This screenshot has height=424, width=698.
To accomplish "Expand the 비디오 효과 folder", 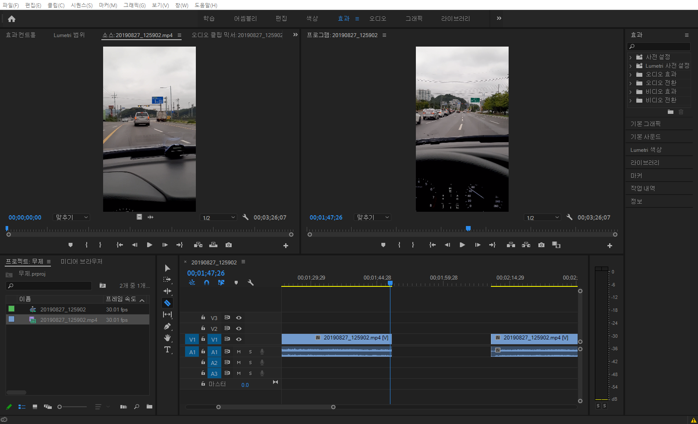I will tap(631, 92).
